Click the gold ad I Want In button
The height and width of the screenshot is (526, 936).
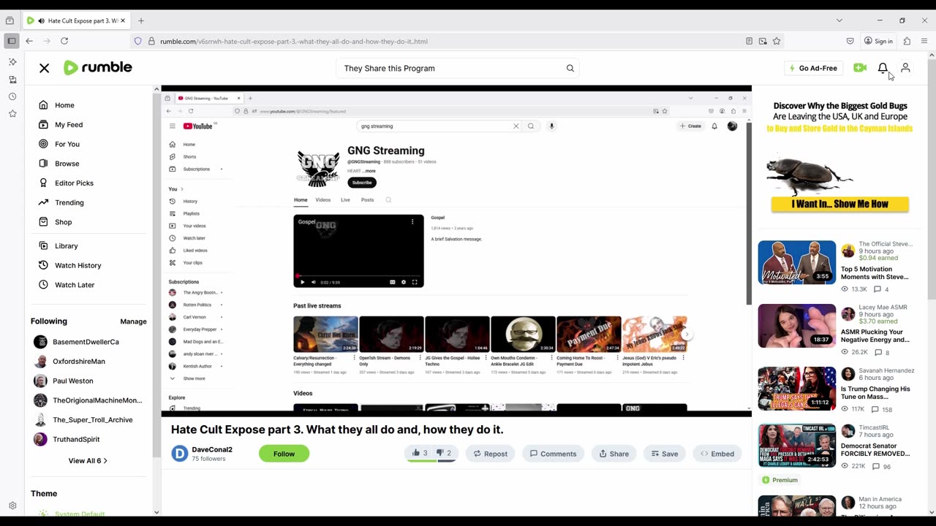(839, 205)
